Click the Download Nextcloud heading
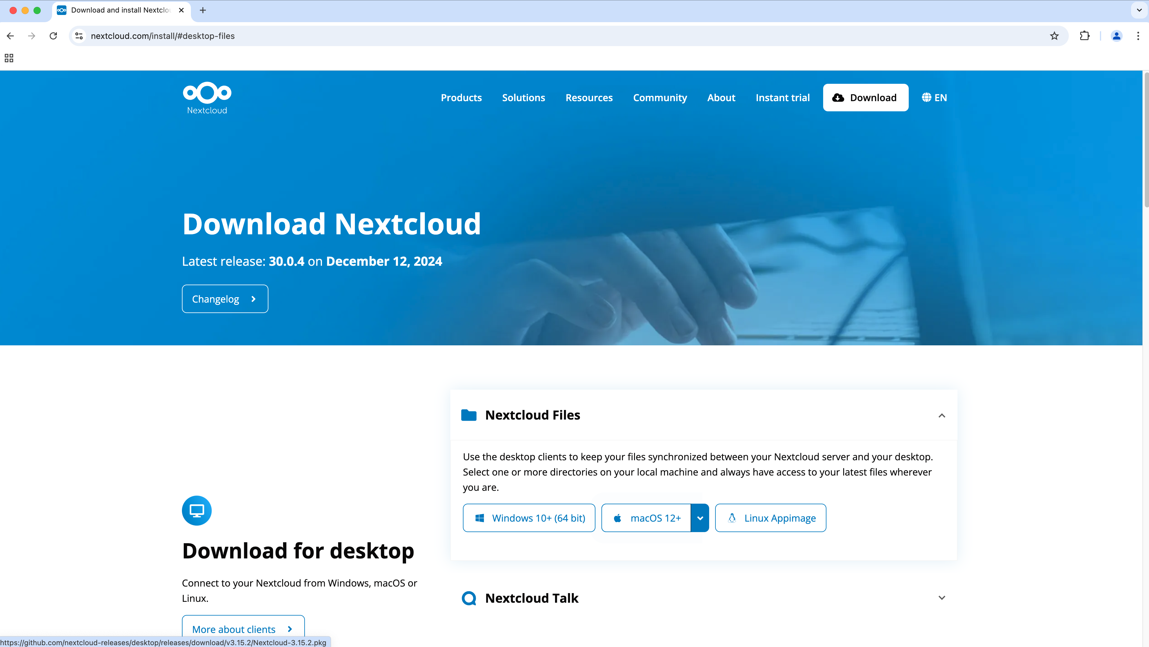The width and height of the screenshot is (1149, 647). [x=332, y=224]
